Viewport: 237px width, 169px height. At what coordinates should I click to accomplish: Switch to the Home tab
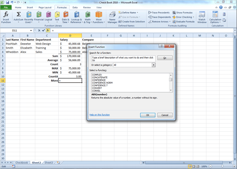pyautogui.click(x=18, y=7)
